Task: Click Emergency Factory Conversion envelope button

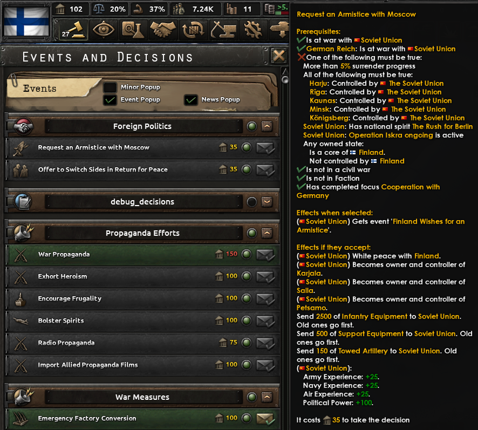Action: tap(265, 419)
